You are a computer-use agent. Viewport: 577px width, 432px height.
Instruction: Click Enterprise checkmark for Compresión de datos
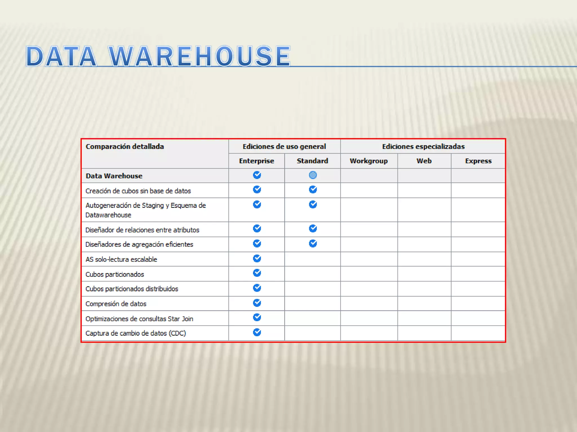pos(257,303)
